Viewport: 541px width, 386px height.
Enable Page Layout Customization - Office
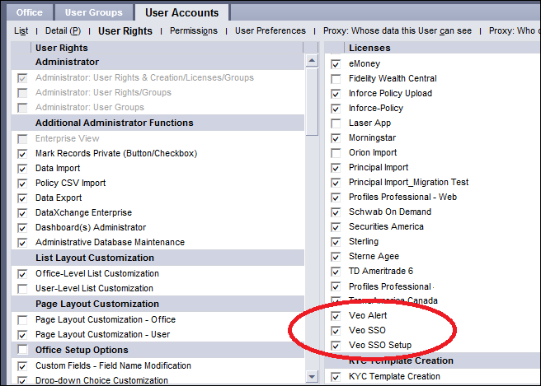22,320
